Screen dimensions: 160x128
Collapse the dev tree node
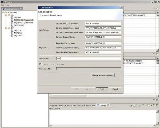6,15
